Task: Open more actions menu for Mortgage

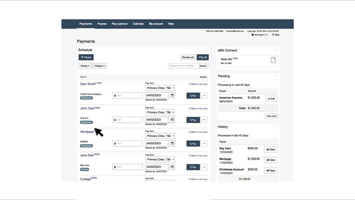Action: point(204,144)
